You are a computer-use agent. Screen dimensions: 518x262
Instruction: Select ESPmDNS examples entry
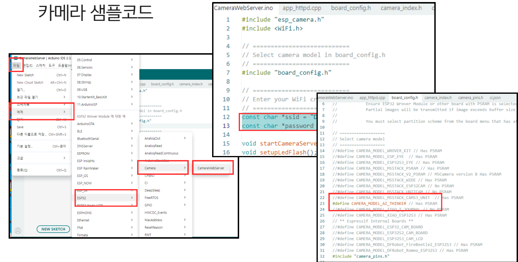click(105, 213)
